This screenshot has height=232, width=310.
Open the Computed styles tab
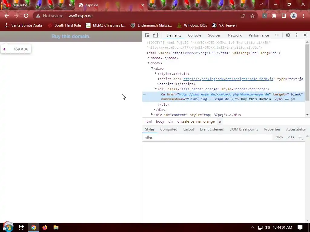(169, 129)
